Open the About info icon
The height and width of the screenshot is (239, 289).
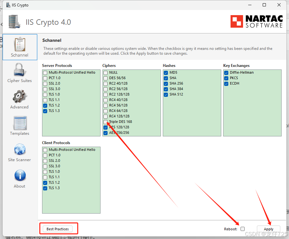click(x=20, y=175)
